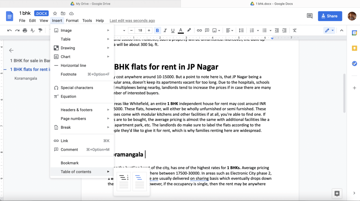360x201 pixels.
Task: Hide the menus with collapse arrow
Action: [x=342, y=30]
